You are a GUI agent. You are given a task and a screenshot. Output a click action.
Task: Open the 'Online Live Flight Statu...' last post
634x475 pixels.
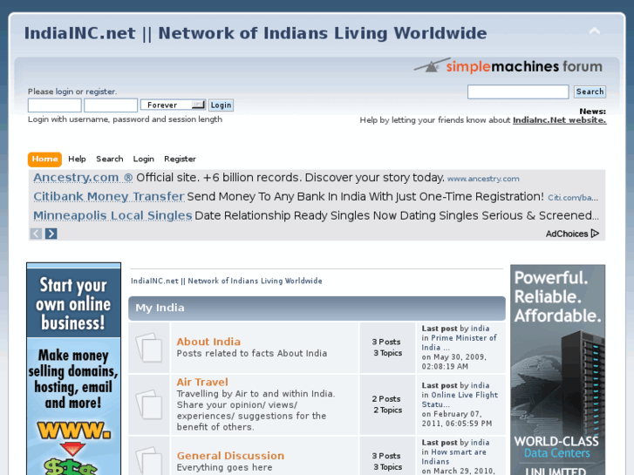pyautogui.click(x=460, y=399)
